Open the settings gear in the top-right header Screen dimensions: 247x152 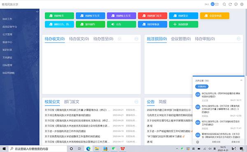(242, 5)
